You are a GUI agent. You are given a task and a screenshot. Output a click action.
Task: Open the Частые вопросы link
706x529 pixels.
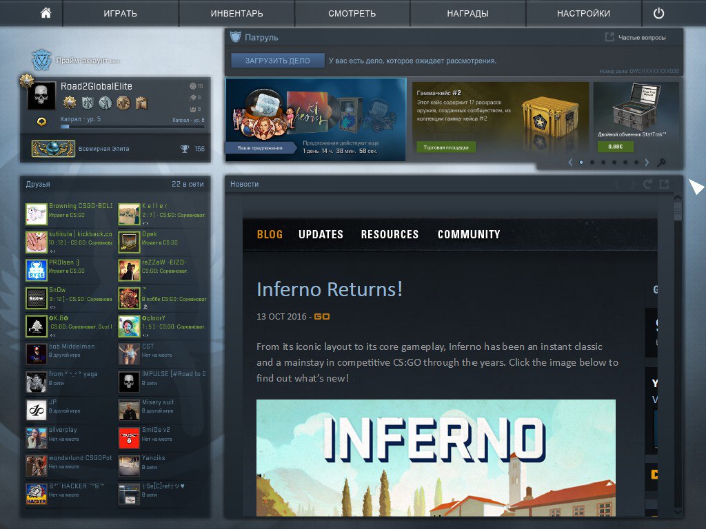click(642, 38)
